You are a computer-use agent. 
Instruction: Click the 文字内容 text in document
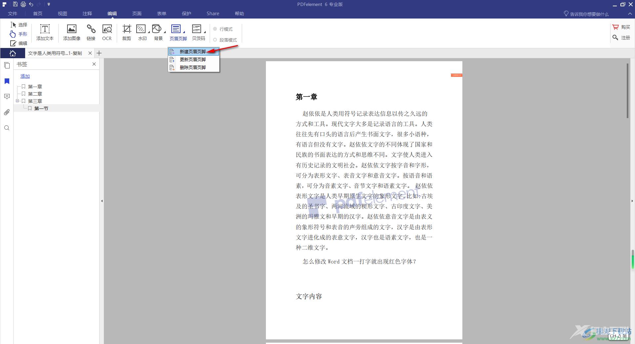pos(309,296)
